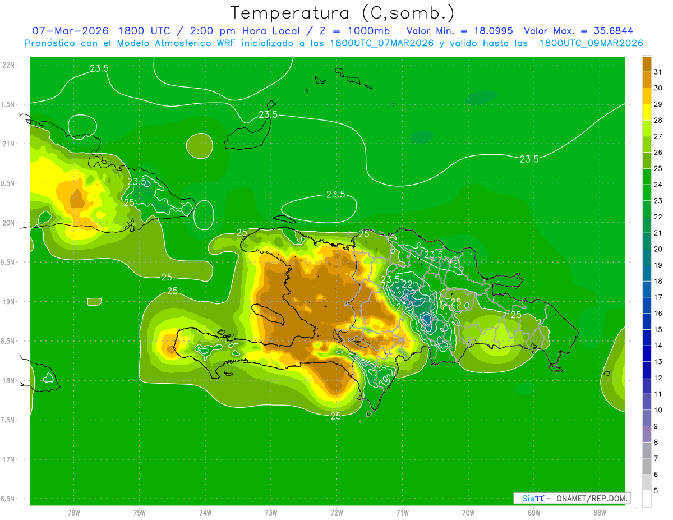The image size is (673, 520).
Task: Click the "Z = 1000mb" level label
Action: pos(354,31)
